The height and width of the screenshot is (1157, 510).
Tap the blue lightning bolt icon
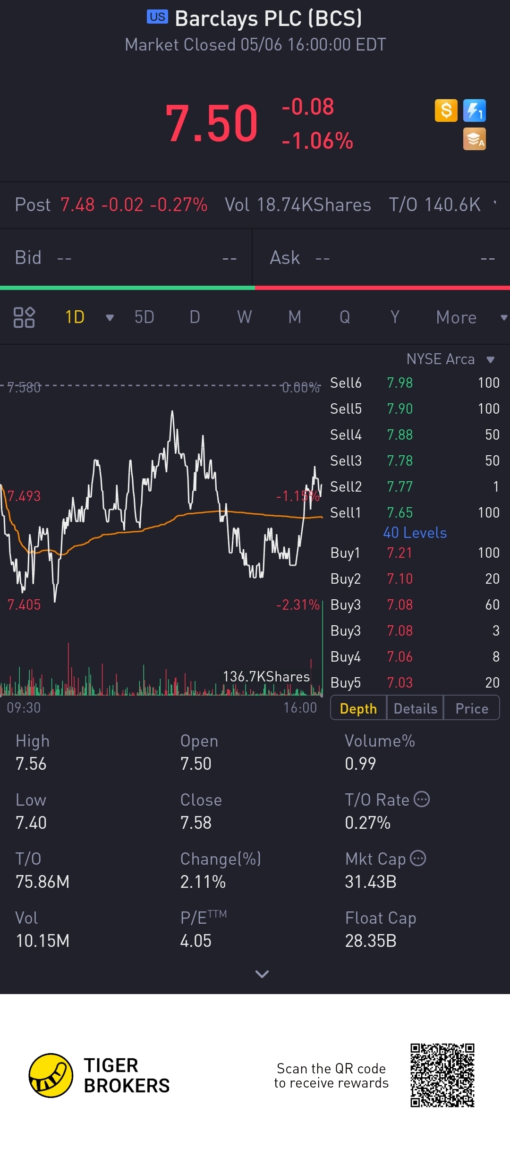pyautogui.click(x=475, y=111)
